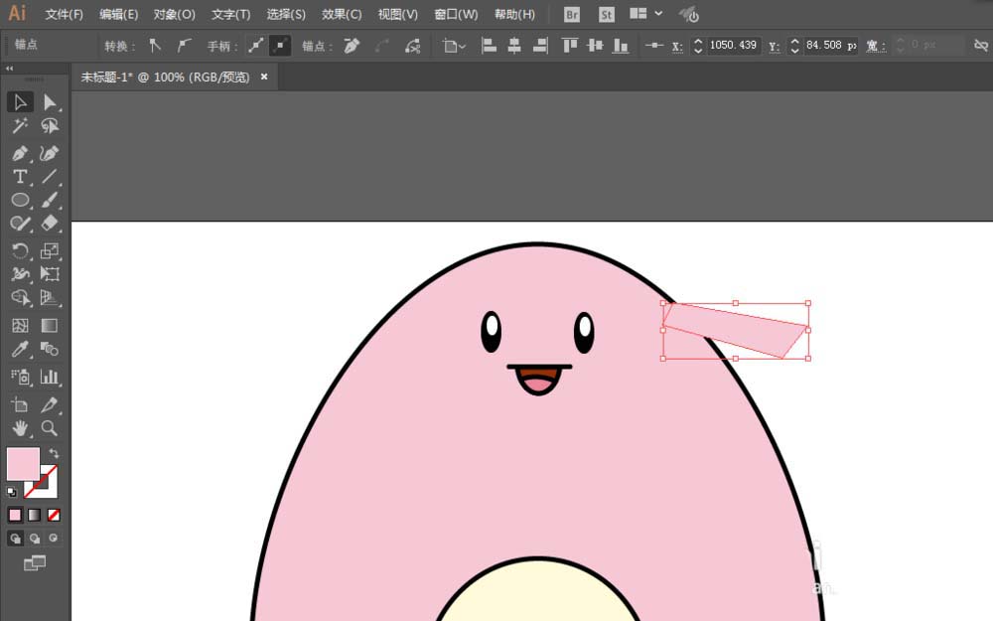Click the Y coordinate stepper arrows

(794, 45)
